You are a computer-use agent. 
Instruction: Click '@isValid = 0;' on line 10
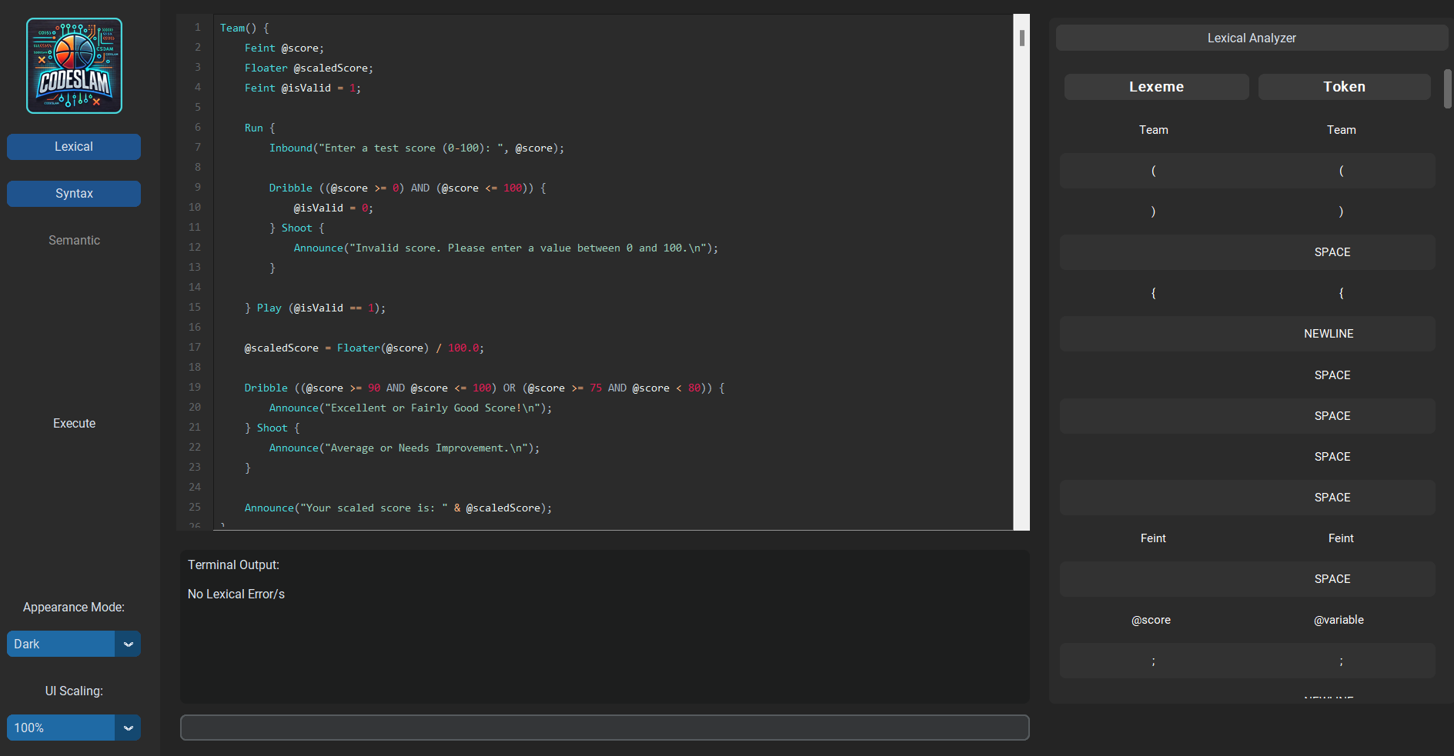(x=333, y=208)
